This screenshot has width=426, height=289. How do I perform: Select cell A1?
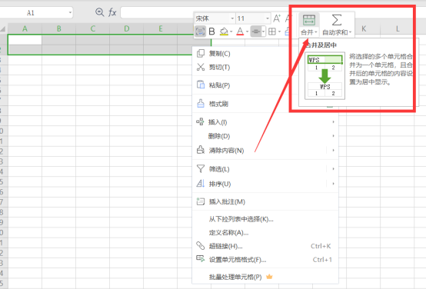point(25,39)
